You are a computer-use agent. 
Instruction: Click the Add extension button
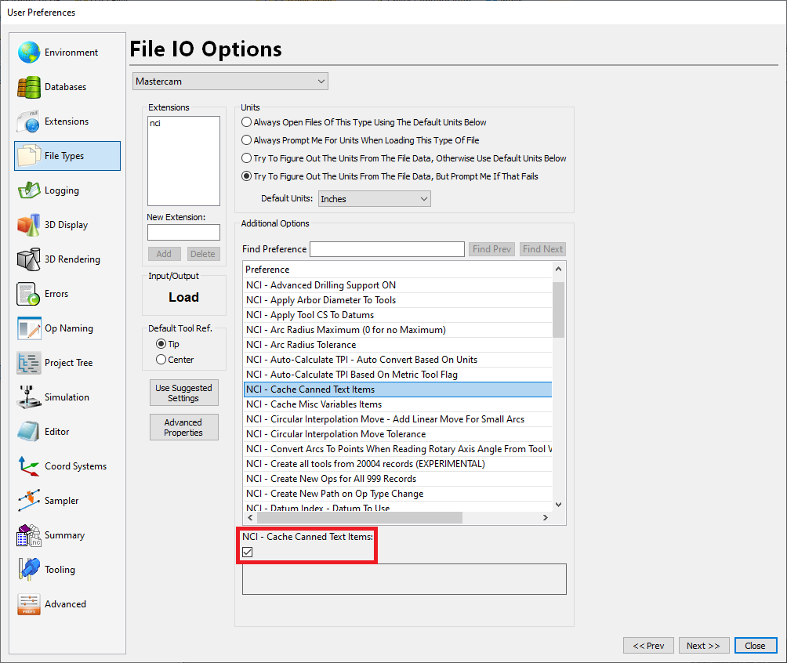click(x=164, y=254)
